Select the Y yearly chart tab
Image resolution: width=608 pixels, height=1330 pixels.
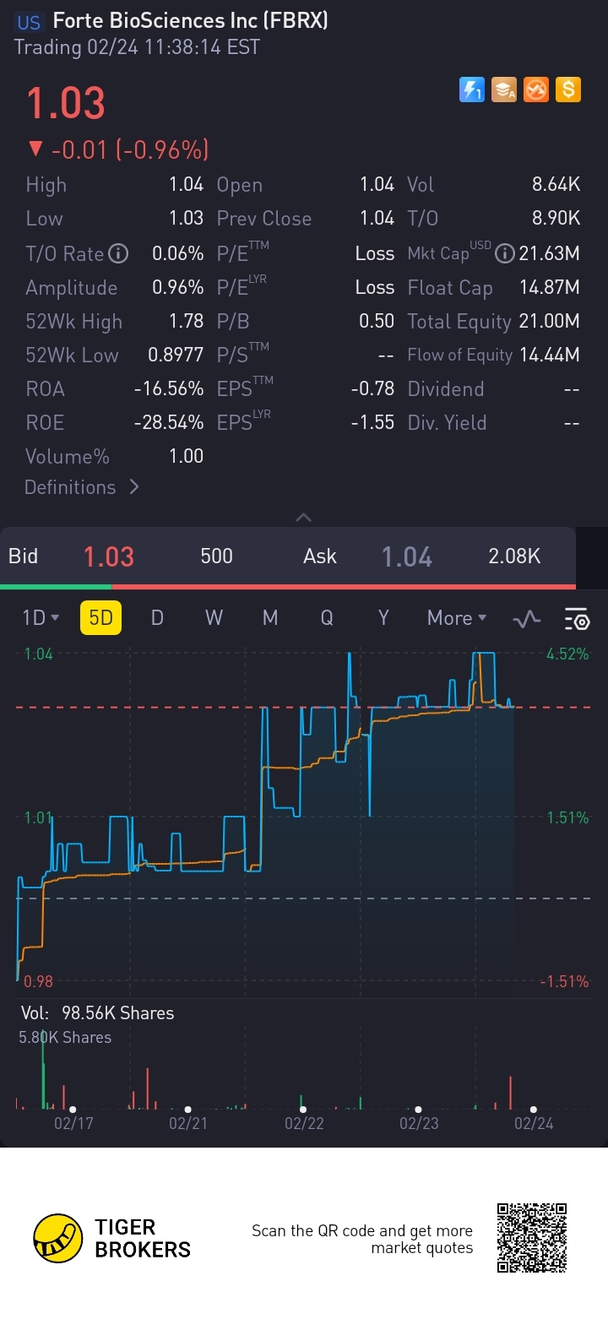tap(383, 618)
